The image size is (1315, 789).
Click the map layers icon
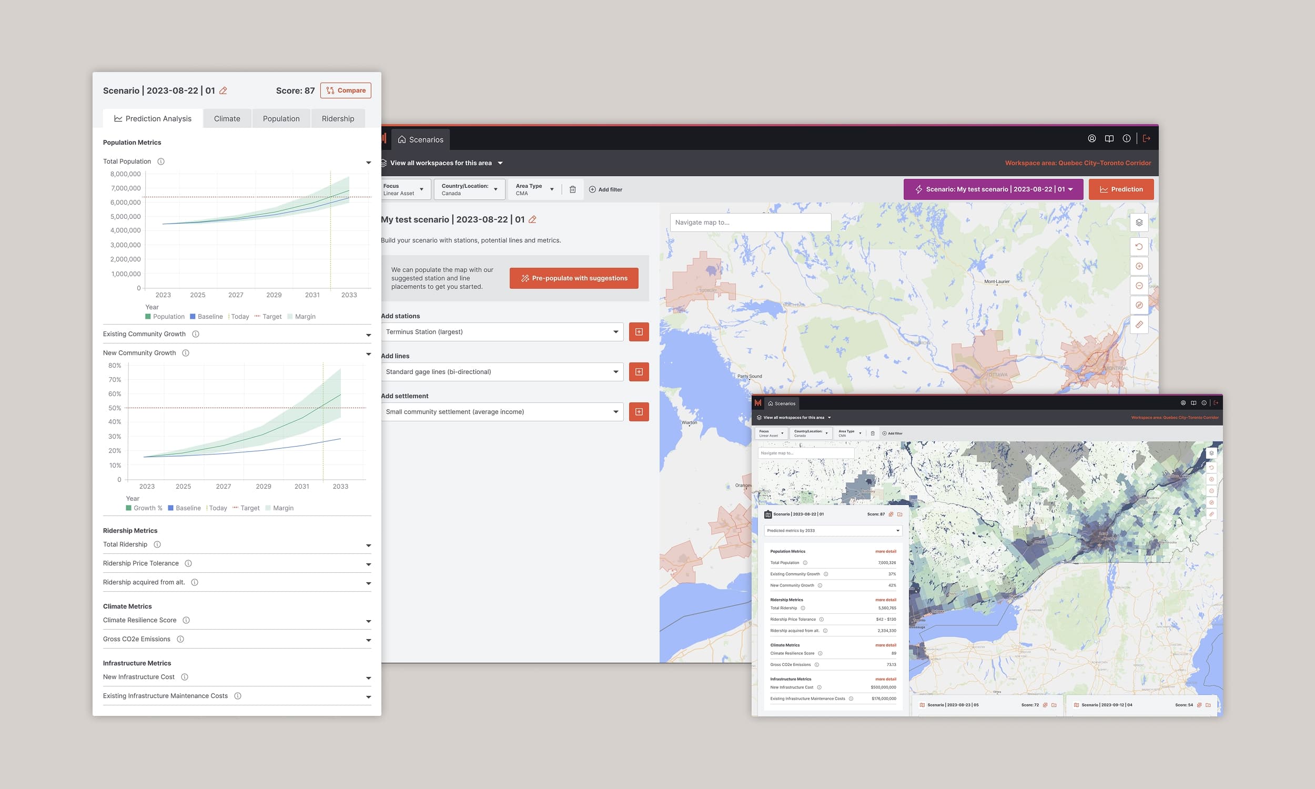[x=1139, y=223]
